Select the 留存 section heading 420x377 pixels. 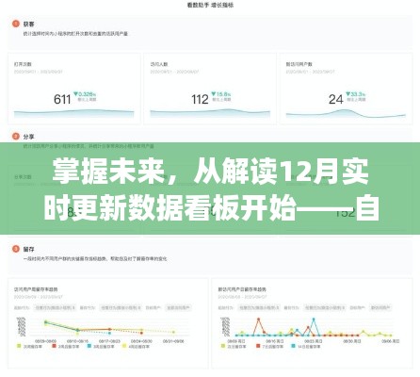28,249
